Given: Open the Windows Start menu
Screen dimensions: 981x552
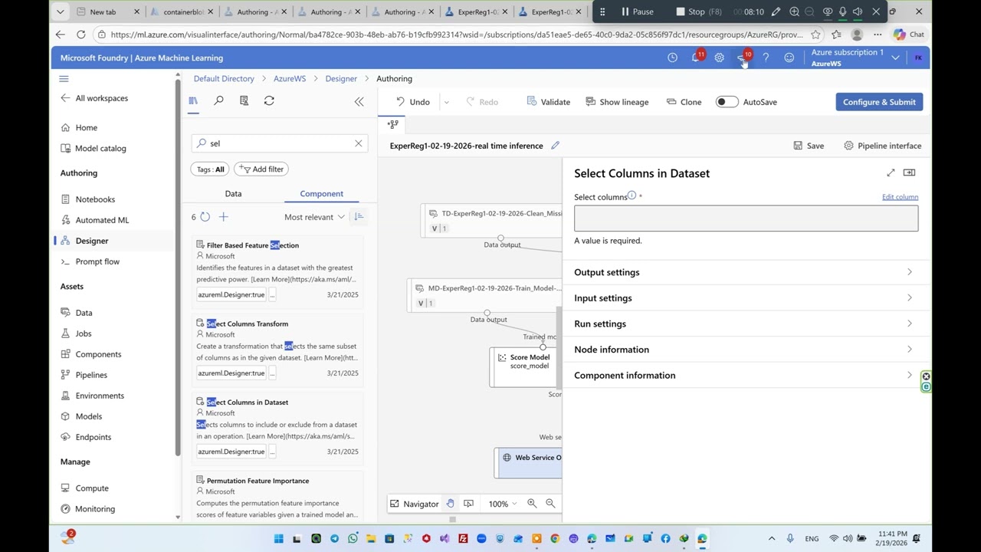Looking at the screenshot, I should pos(278,539).
